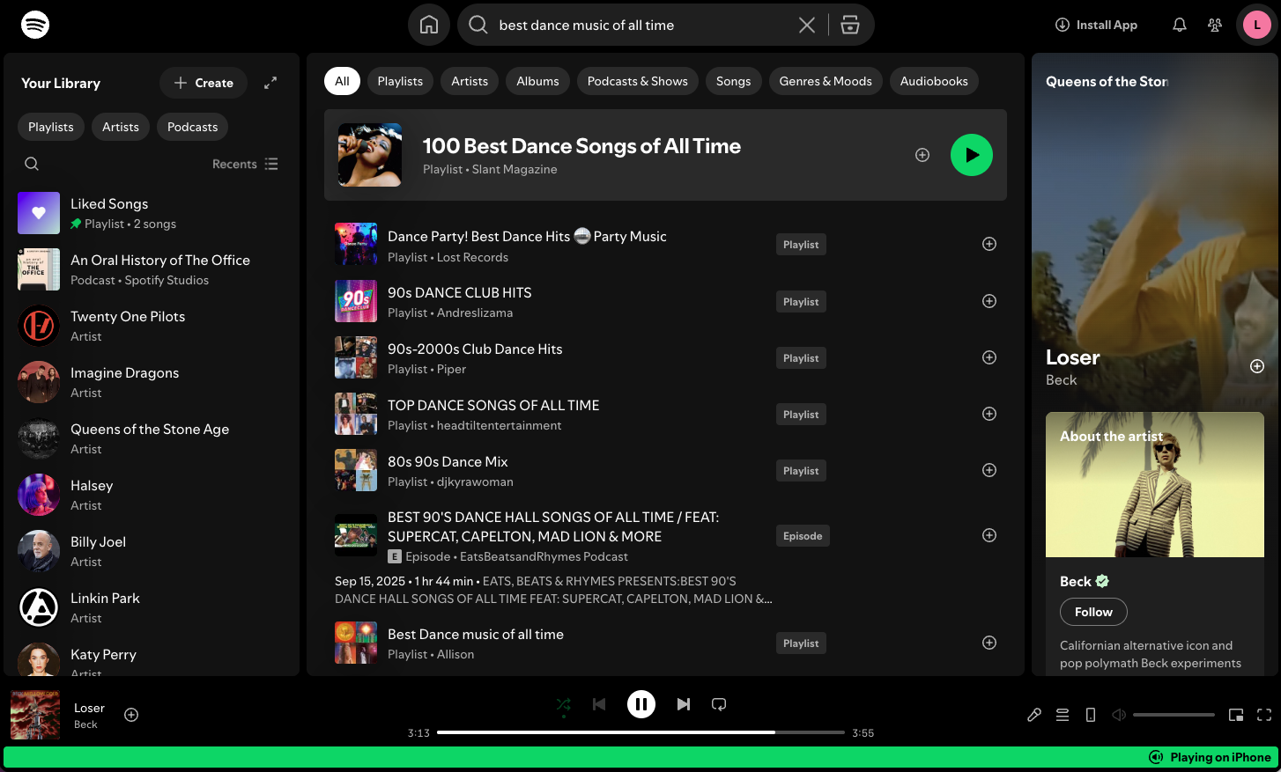Screen dimensions: 1281x772
Task: Open Spotify logo home
Action: [x=35, y=25]
